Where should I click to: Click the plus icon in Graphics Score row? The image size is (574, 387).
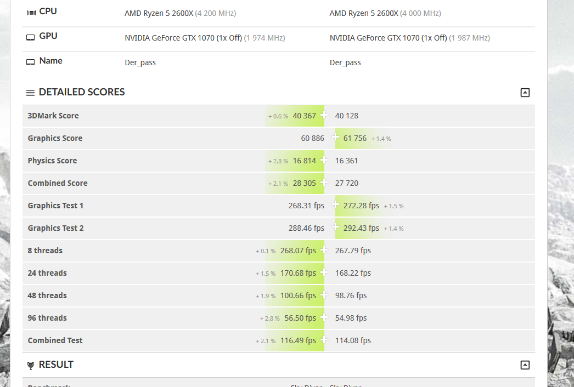(x=335, y=137)
